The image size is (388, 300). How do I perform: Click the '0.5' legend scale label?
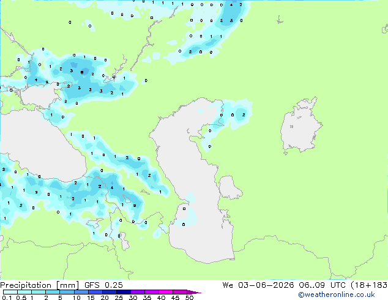pyautogui.click(x=21, y=298)
